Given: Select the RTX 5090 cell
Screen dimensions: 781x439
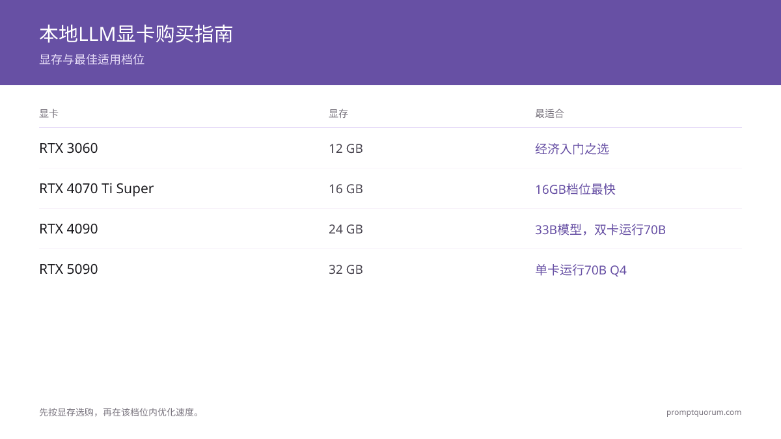Looking at the screenshot, I should point(68,269).
